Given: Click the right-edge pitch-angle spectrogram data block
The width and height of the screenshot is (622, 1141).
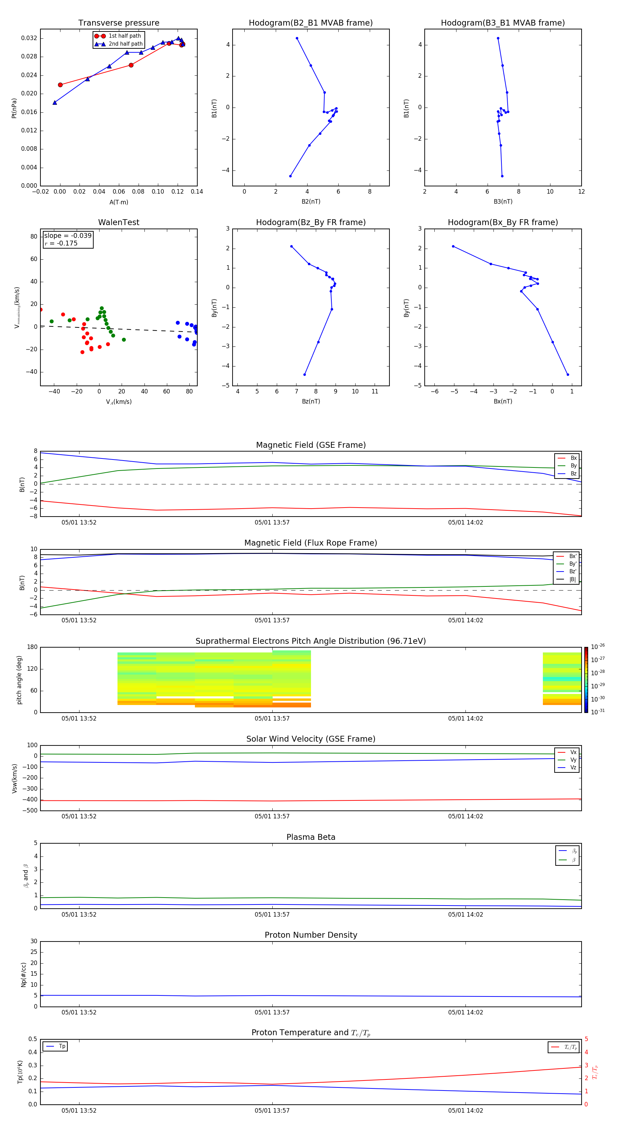Looking at the screenshot, I should click(562, 679).
